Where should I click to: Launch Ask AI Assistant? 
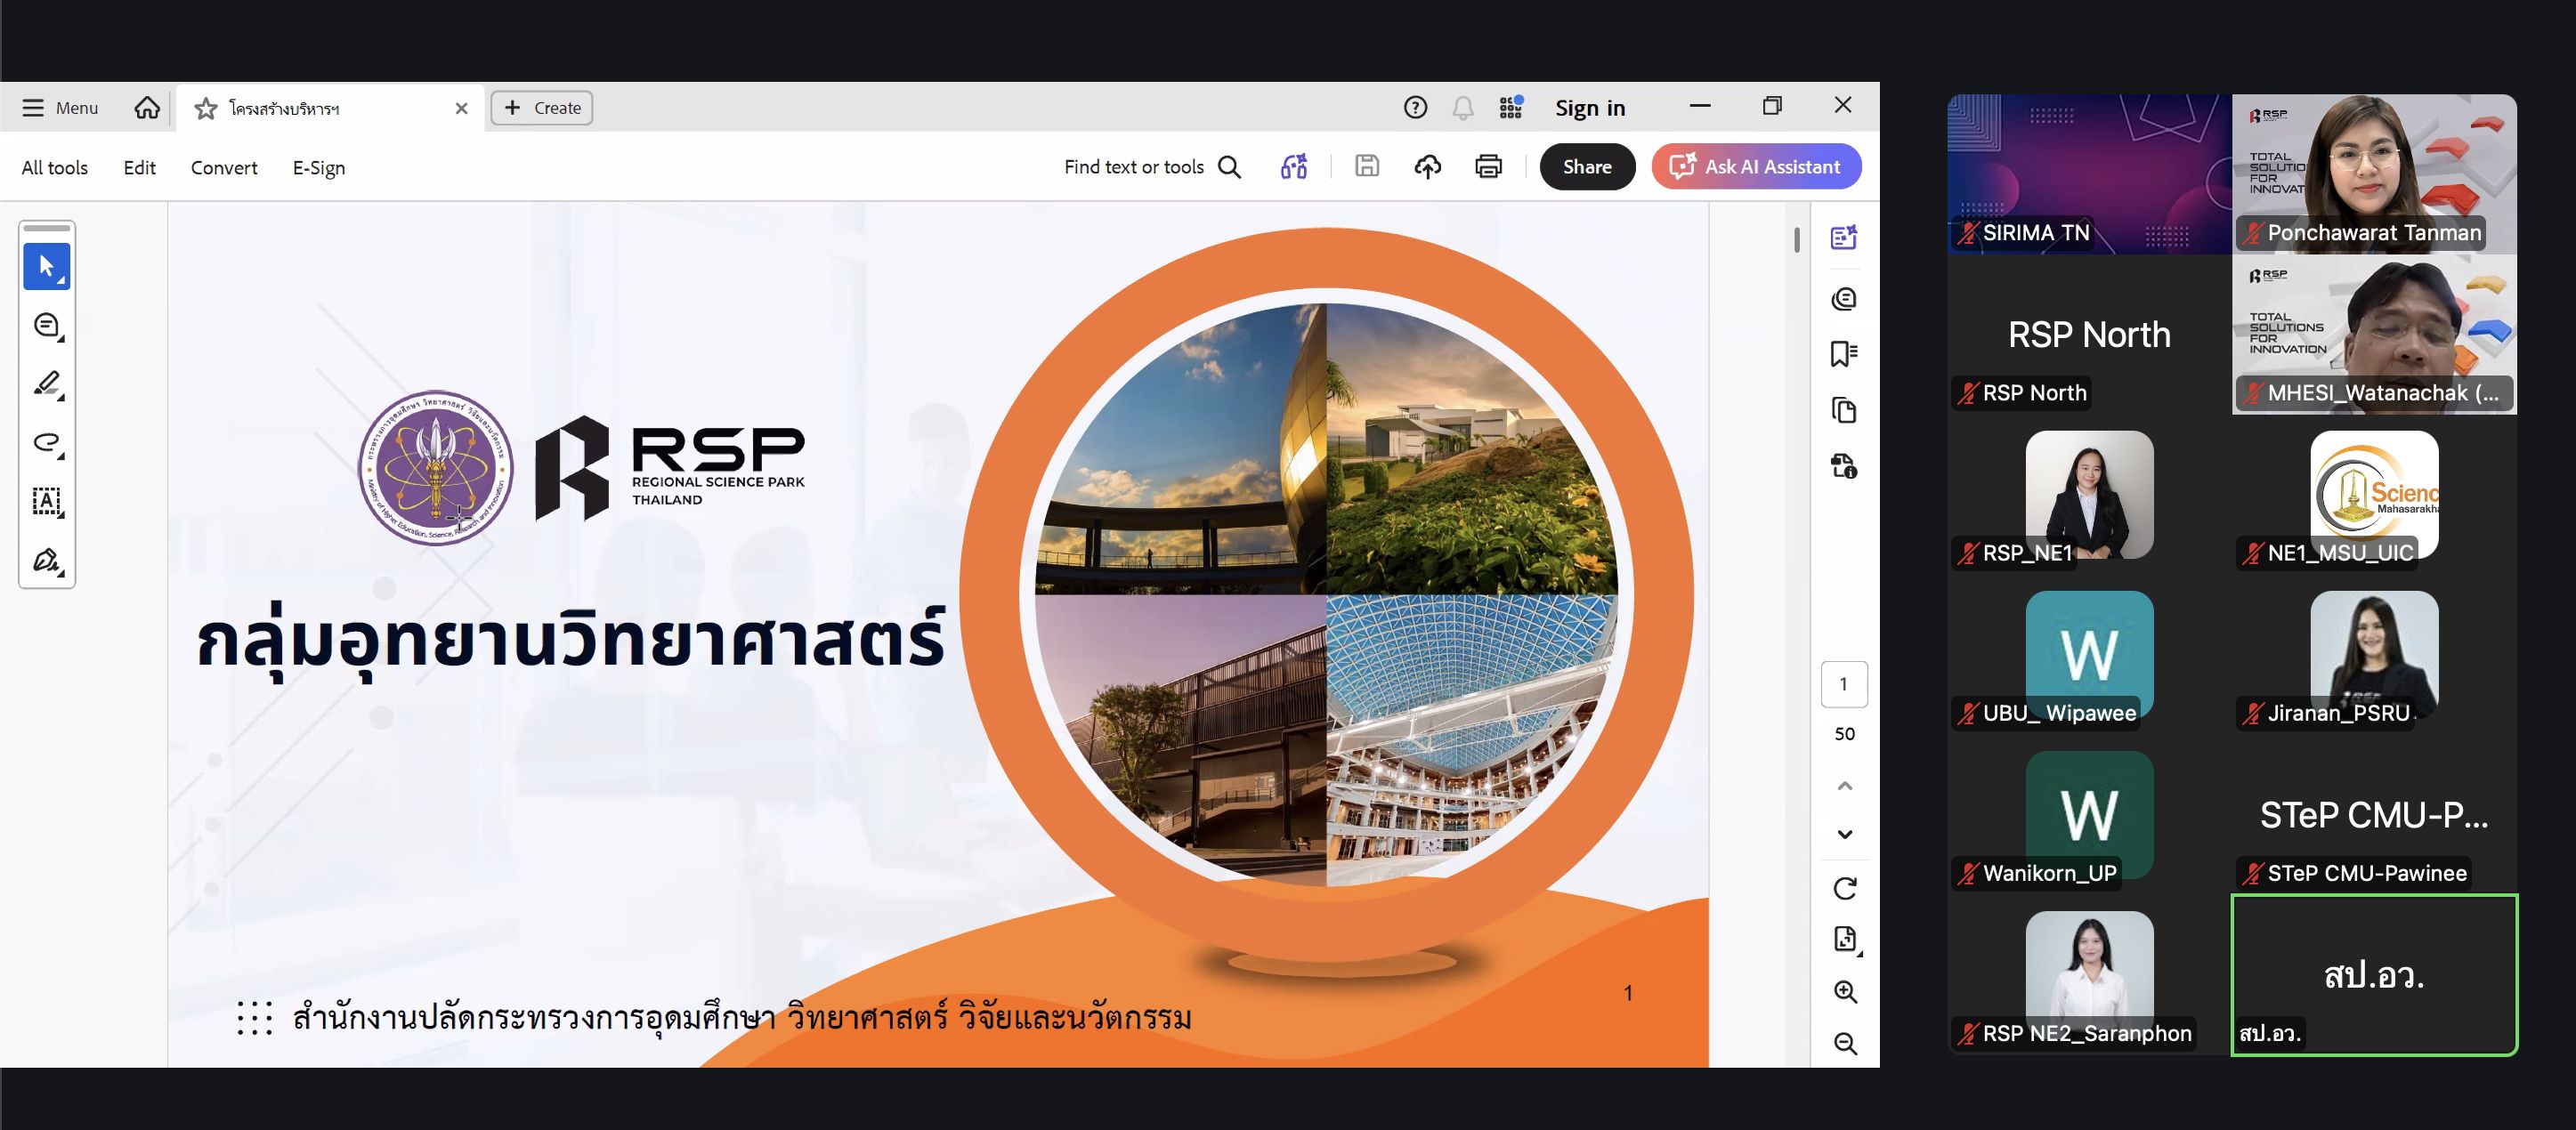[x=1756, y=167]
